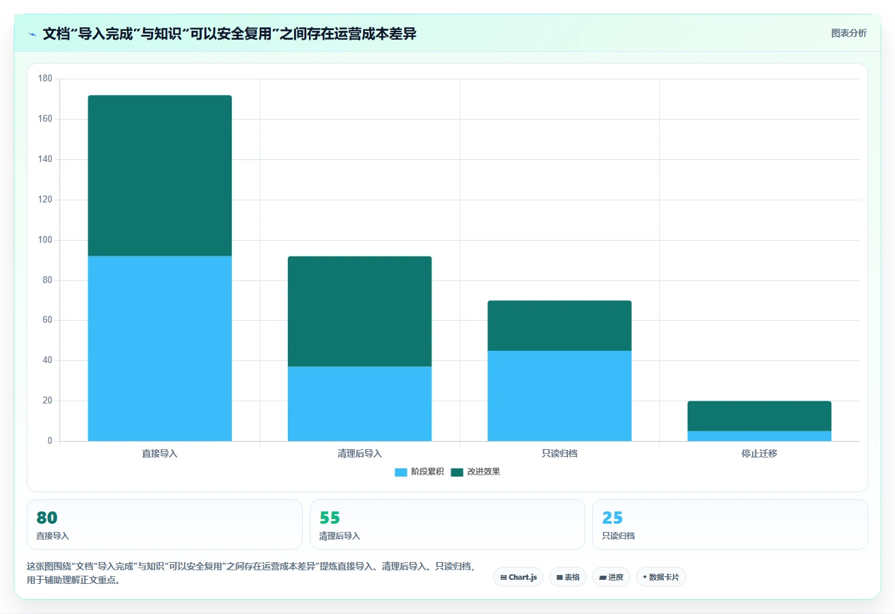Image resolution: width=895 pixels, height=614 pixels.
Task: Click the y-axis value 180
Action: pos(45,79)
